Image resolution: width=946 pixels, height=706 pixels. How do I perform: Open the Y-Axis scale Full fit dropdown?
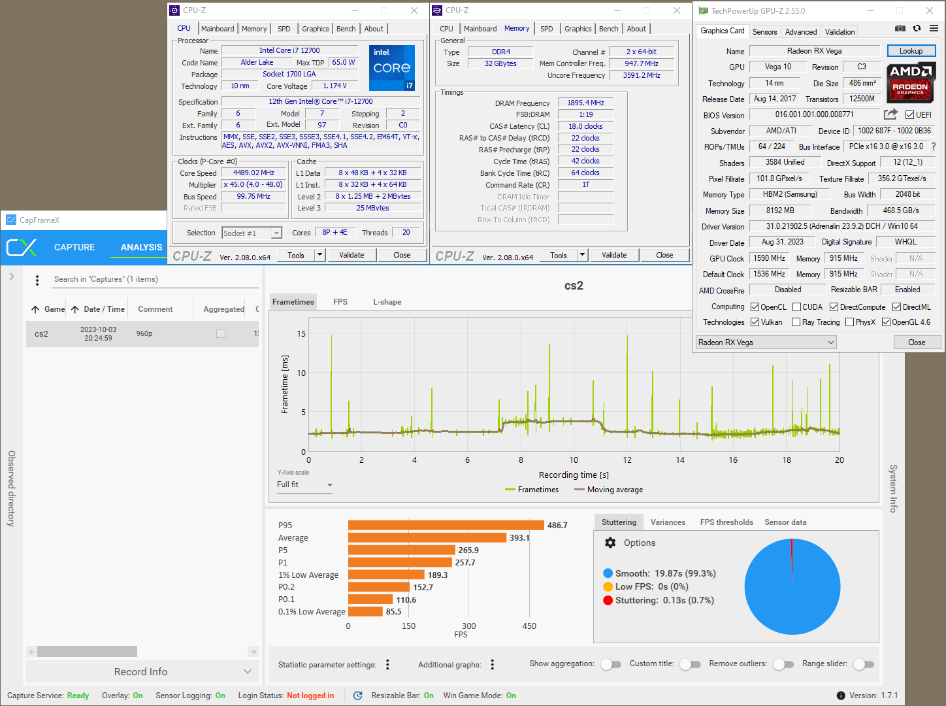pos(304,485)
